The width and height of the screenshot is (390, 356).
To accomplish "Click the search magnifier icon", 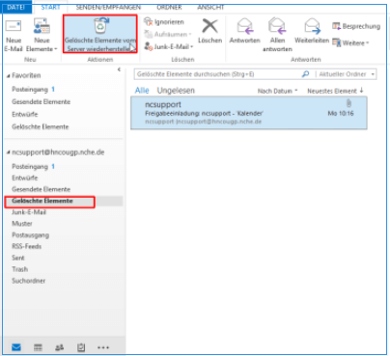I will [305, 74].
